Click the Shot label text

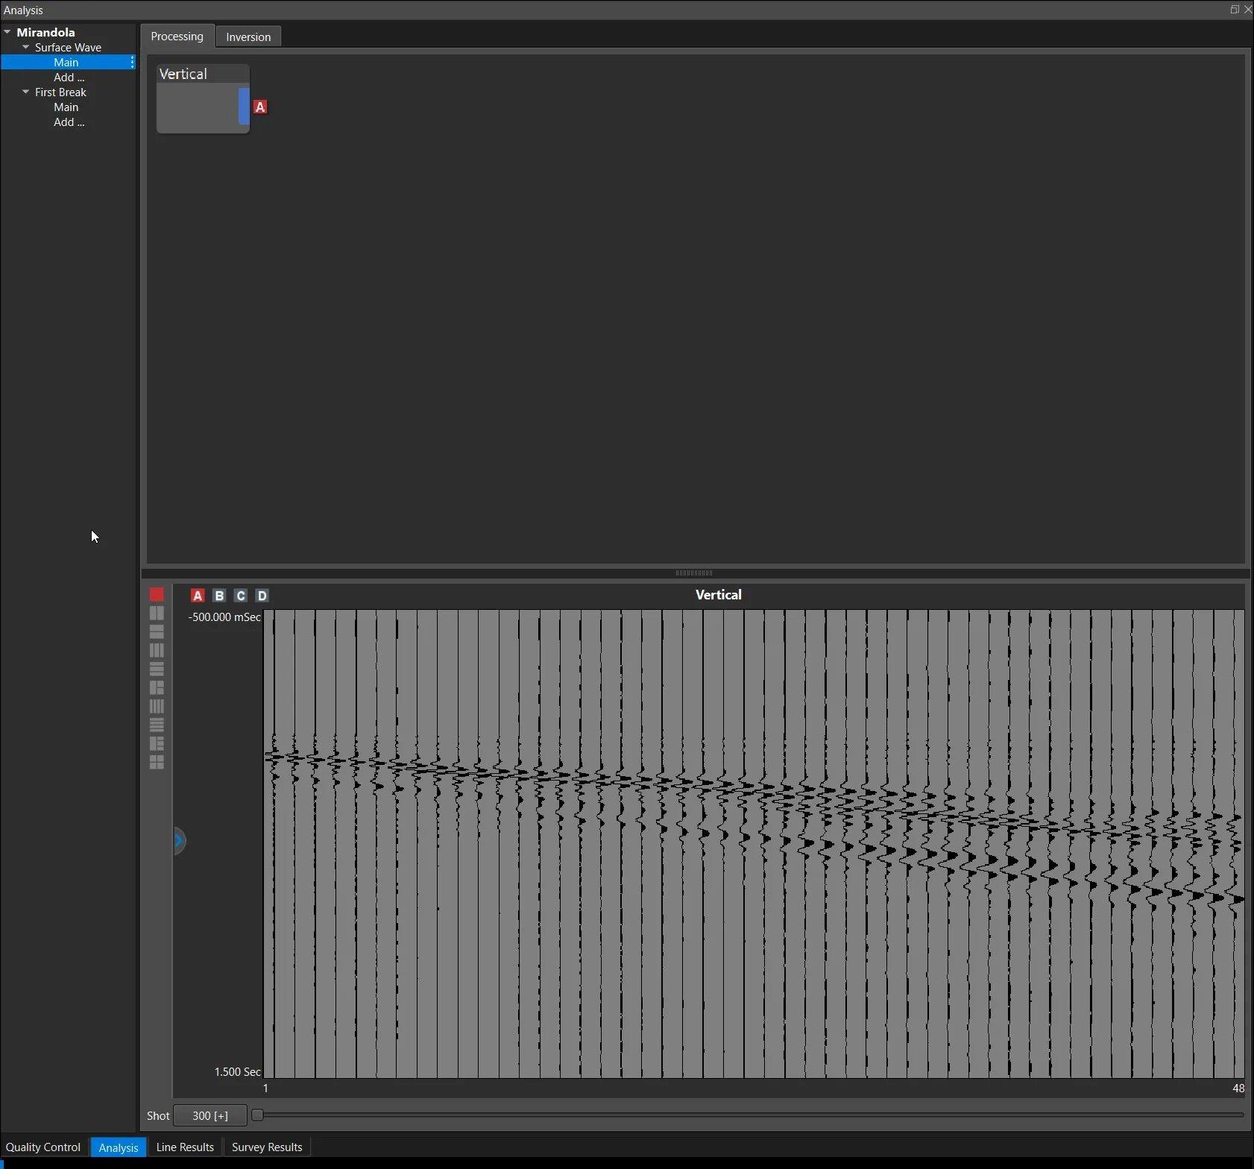tap(158, 1116)
